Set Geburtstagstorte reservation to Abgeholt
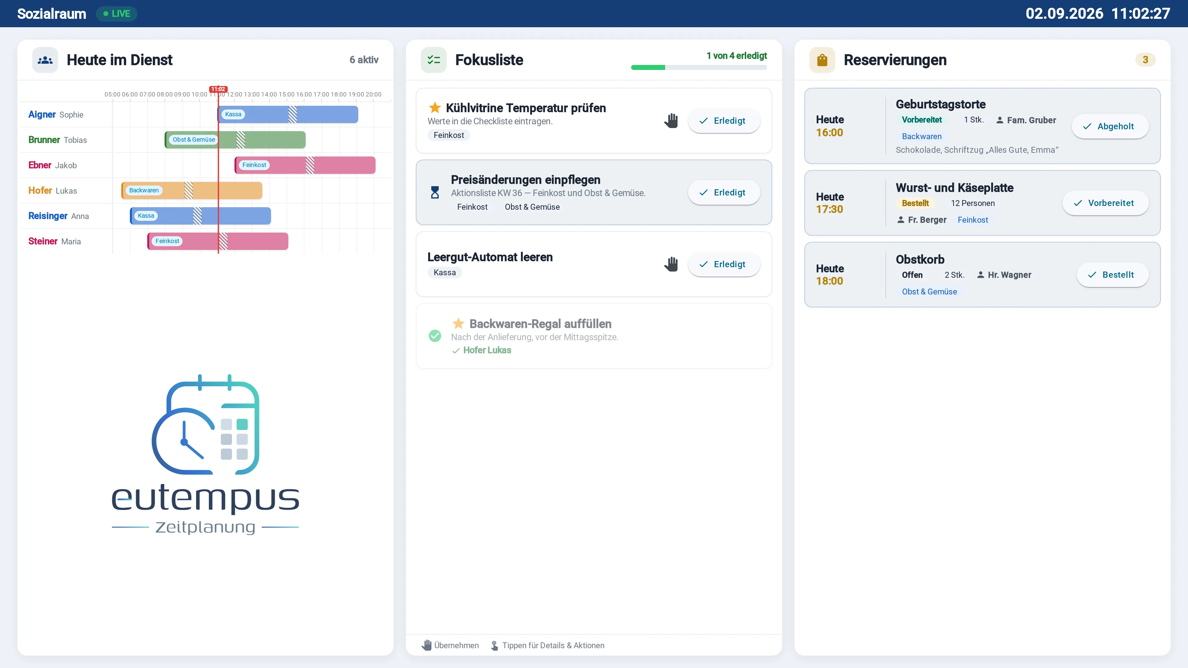 coord(1110,126)
